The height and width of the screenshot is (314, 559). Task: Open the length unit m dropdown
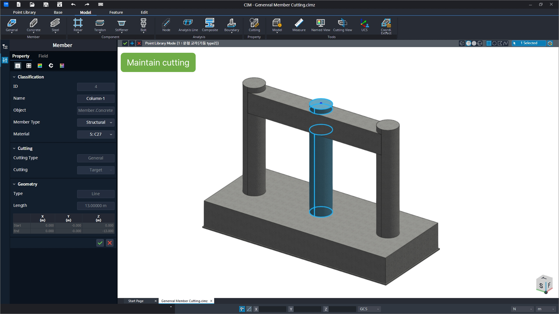(546, 309)
